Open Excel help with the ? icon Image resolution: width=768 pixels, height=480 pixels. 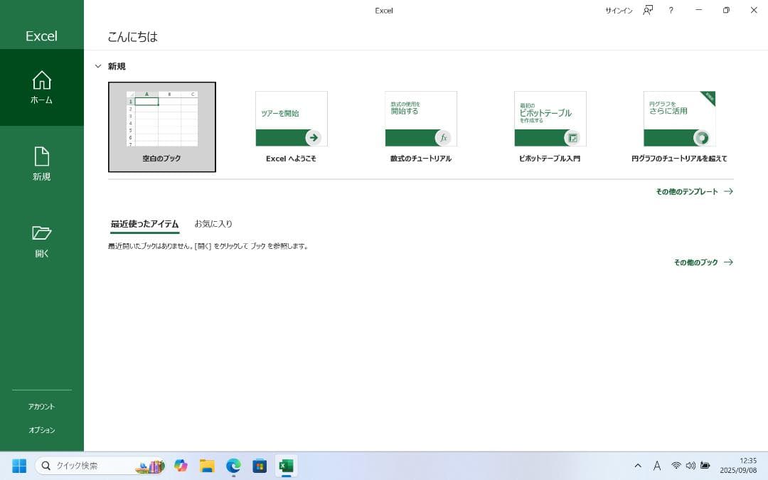pos(671,11)
